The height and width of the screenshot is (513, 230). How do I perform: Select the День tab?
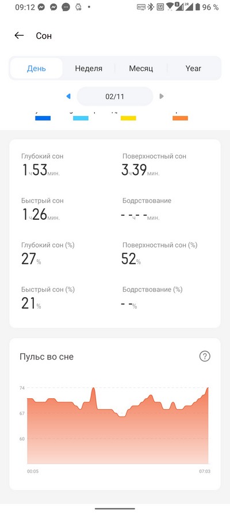36,68
